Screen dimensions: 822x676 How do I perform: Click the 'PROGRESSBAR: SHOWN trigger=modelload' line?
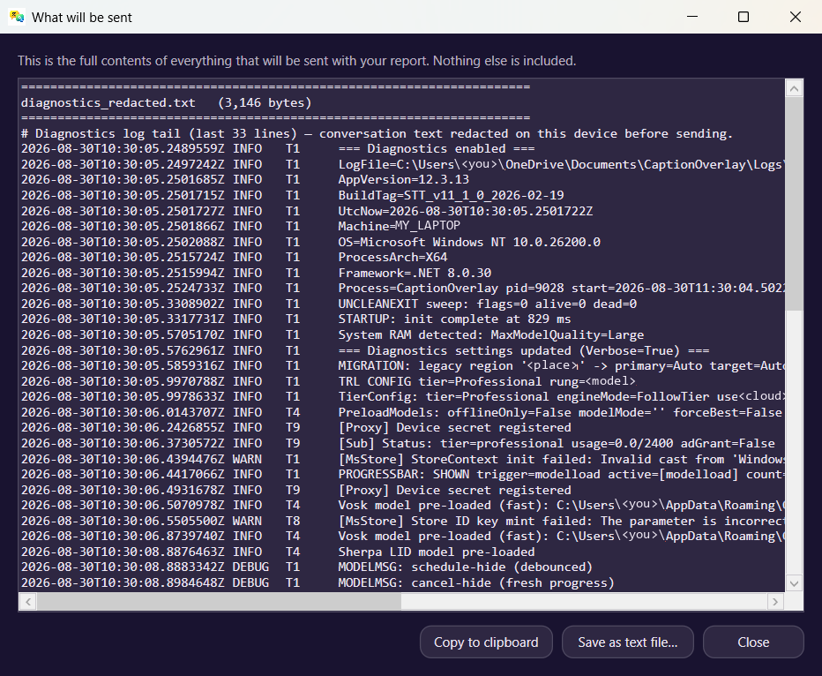402,475
